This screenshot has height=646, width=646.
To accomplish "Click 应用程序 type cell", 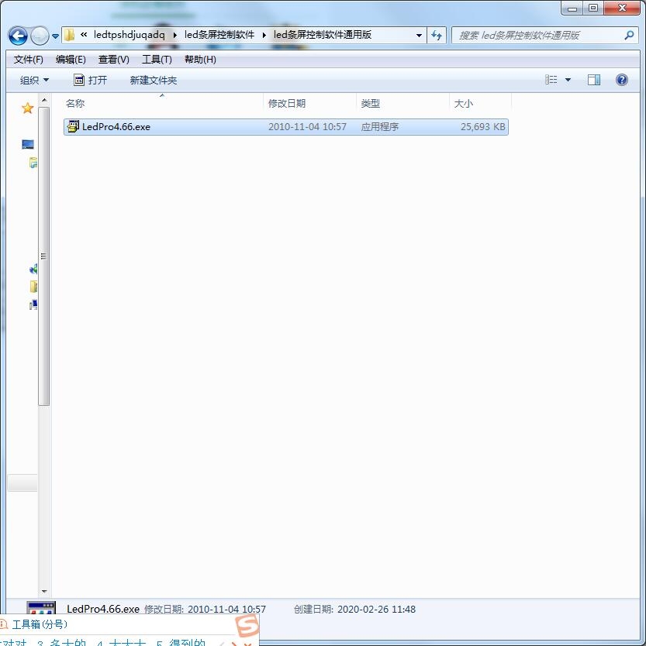I will [379, 127].
